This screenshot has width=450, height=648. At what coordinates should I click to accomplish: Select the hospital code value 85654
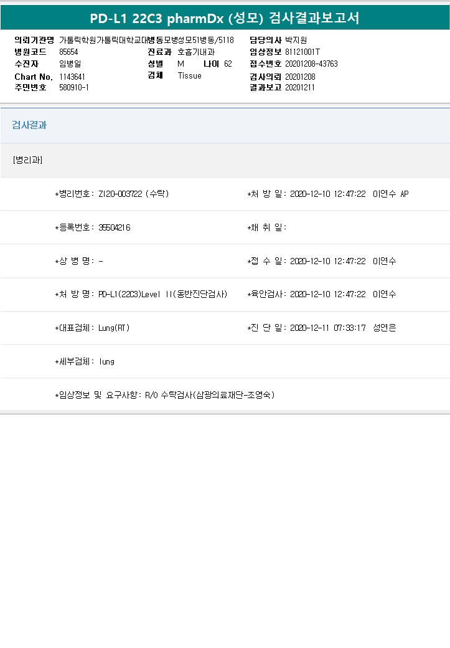click(x=68, y=52)
